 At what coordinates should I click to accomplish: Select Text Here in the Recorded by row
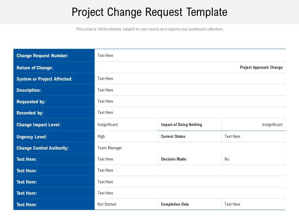click(x=105, y=112)
